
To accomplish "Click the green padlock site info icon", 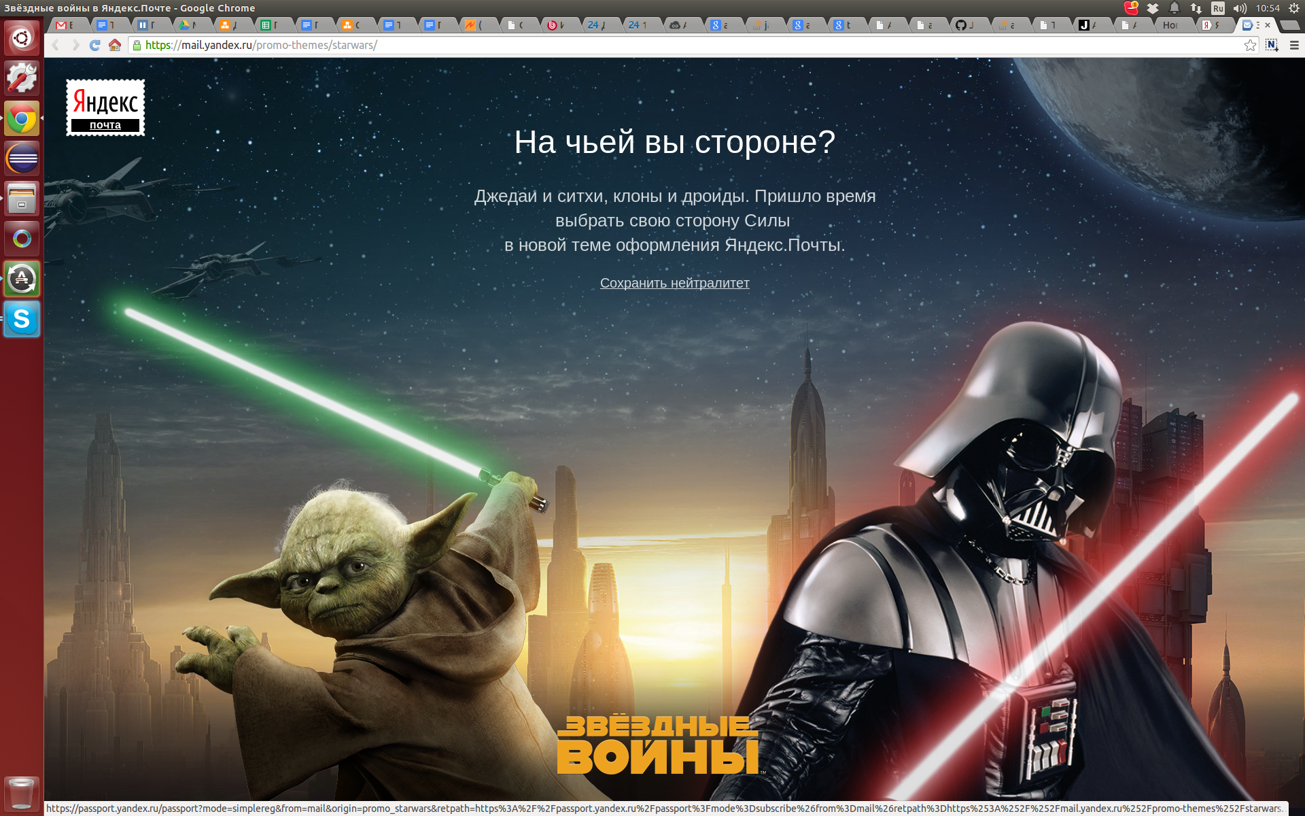I will (x=137, y=45).
